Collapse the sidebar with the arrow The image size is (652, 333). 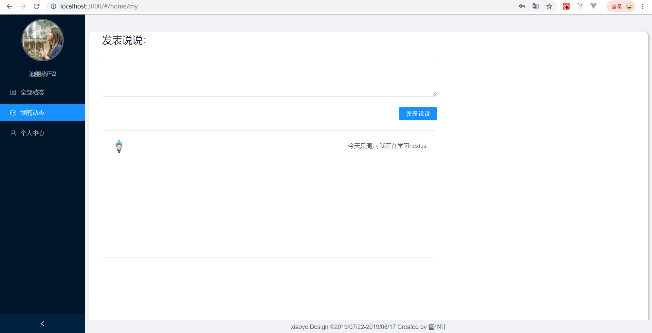coord(42,324)
